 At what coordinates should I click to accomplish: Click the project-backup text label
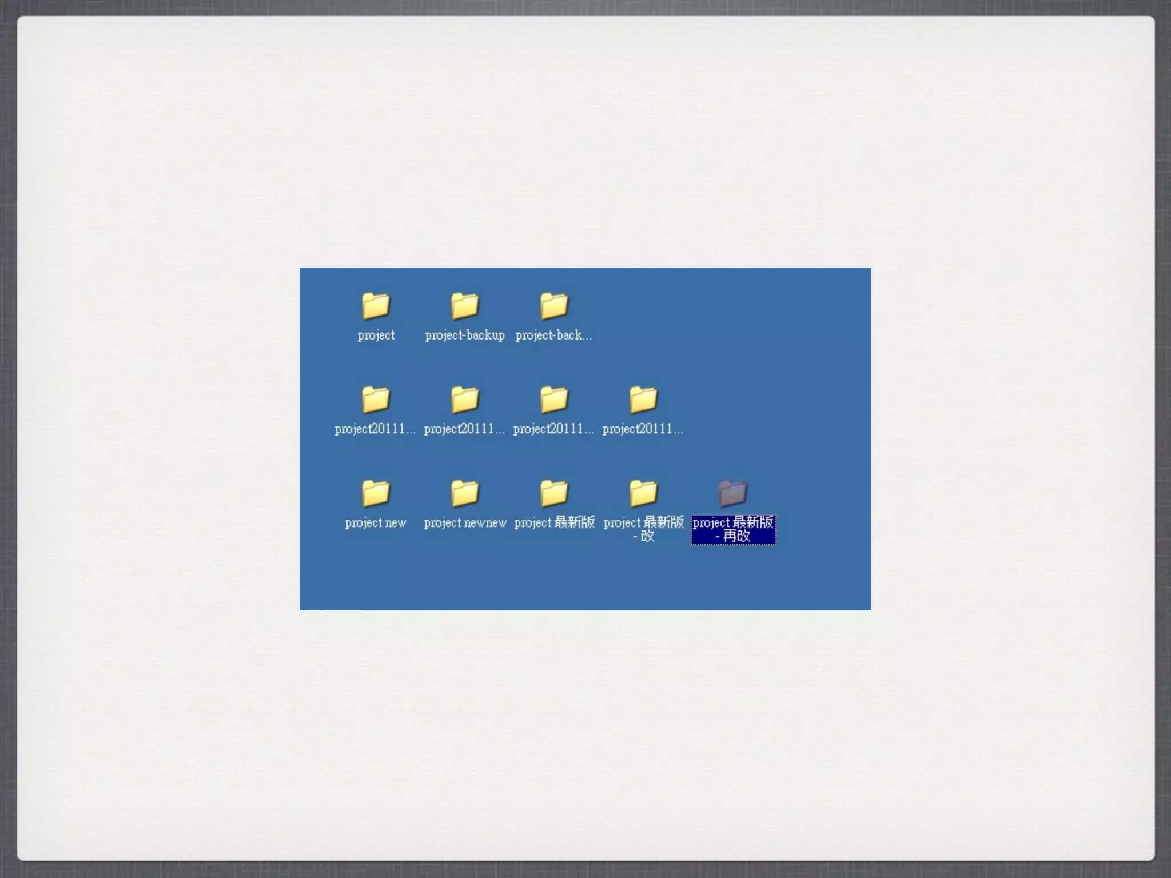point(464,336)
